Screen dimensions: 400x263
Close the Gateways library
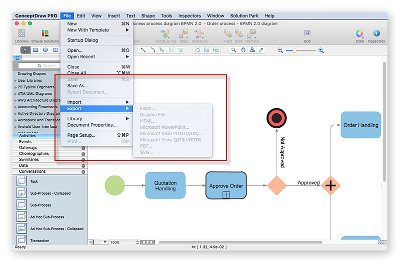click(x=83, y=148)
